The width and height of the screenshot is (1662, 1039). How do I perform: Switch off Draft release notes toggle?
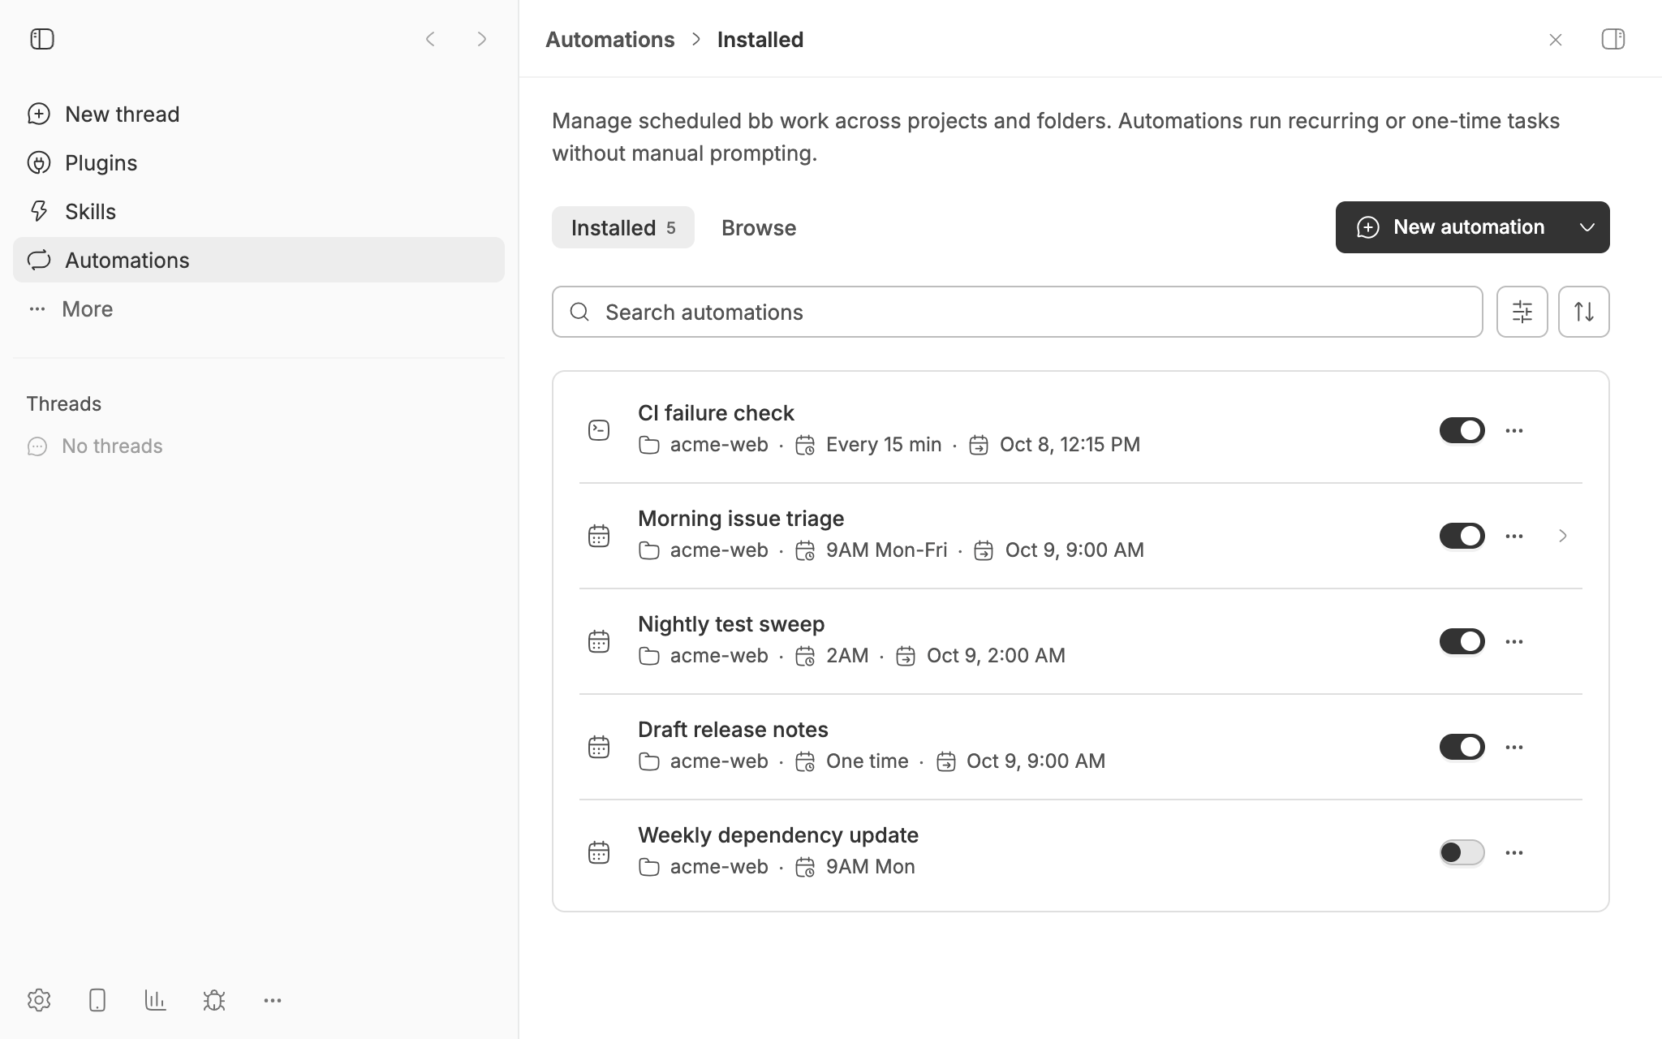(x=1462, y=747)
